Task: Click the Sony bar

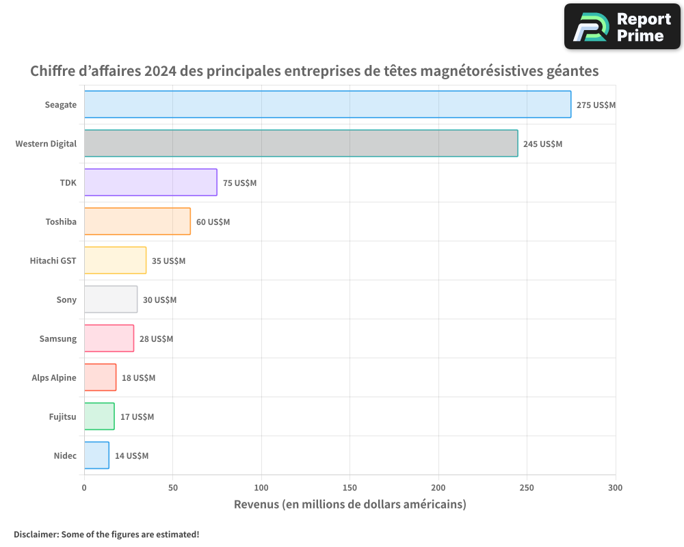Action: tap(110, 299)
